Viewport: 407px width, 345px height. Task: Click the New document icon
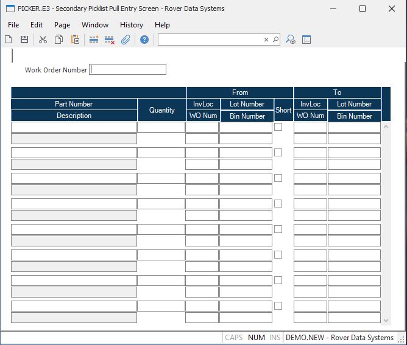(x=9, y=40)
